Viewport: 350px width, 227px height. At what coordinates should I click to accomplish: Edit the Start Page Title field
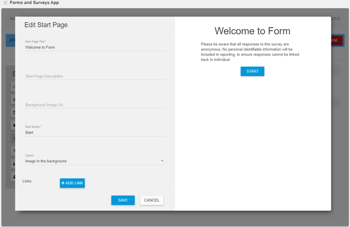(95, 47)
